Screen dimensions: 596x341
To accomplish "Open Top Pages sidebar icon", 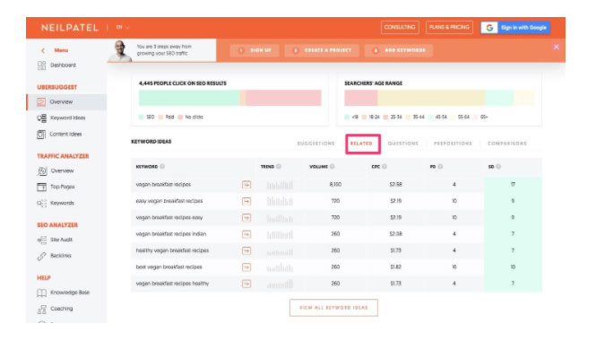I will (41, 187).
